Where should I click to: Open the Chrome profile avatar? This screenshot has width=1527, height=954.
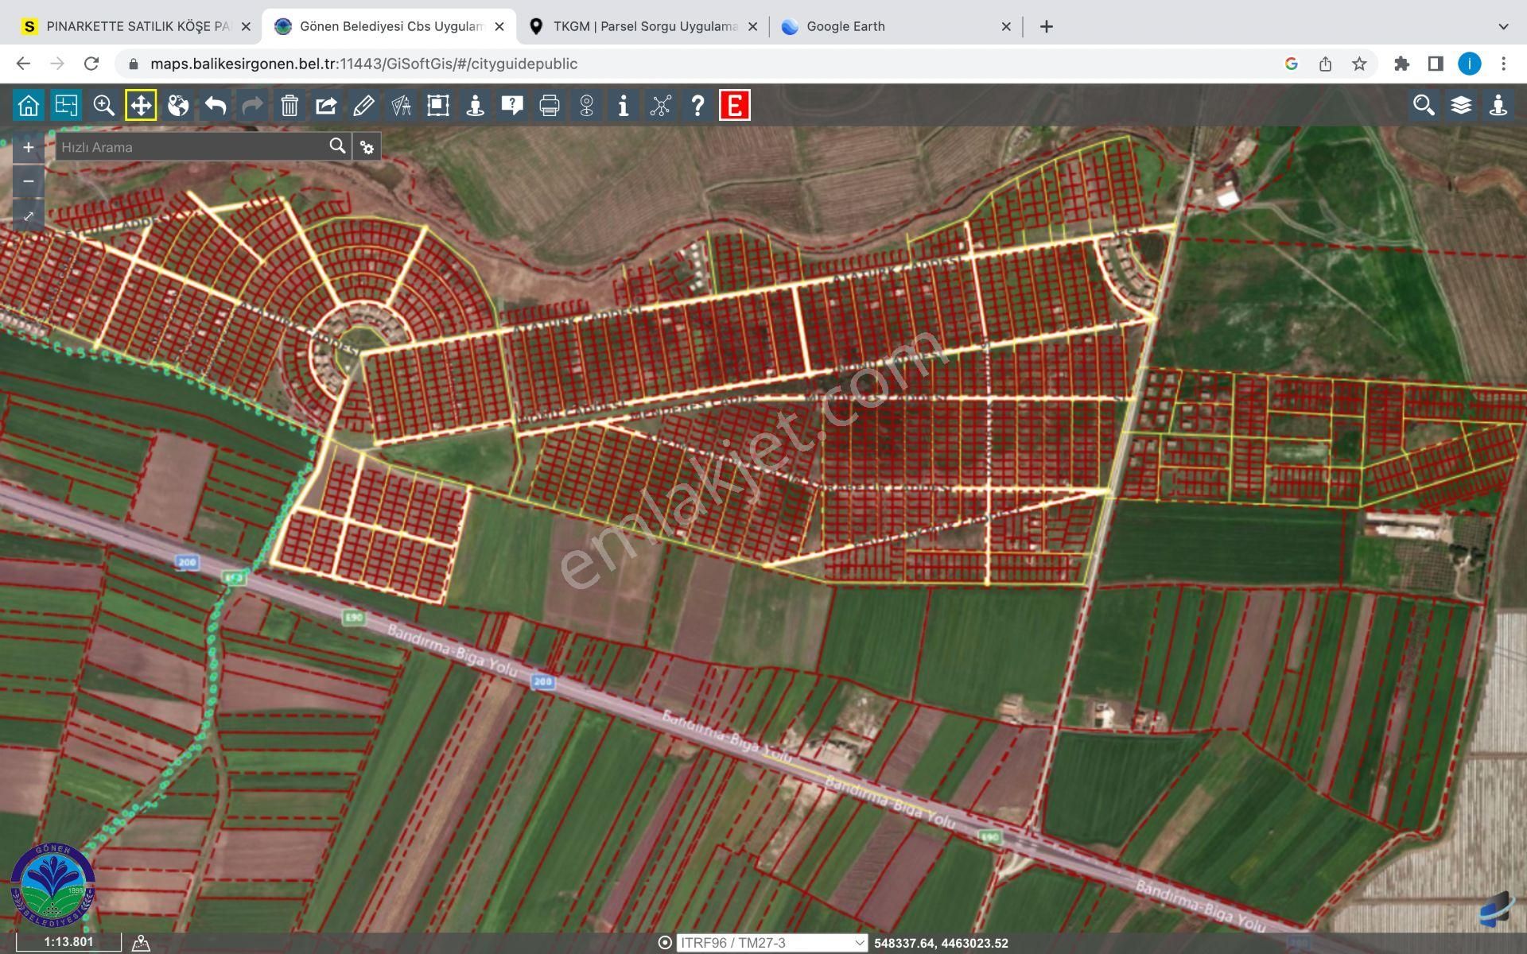(1469, 64)
